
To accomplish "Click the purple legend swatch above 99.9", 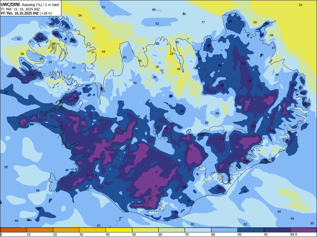I will pos(303,230).
